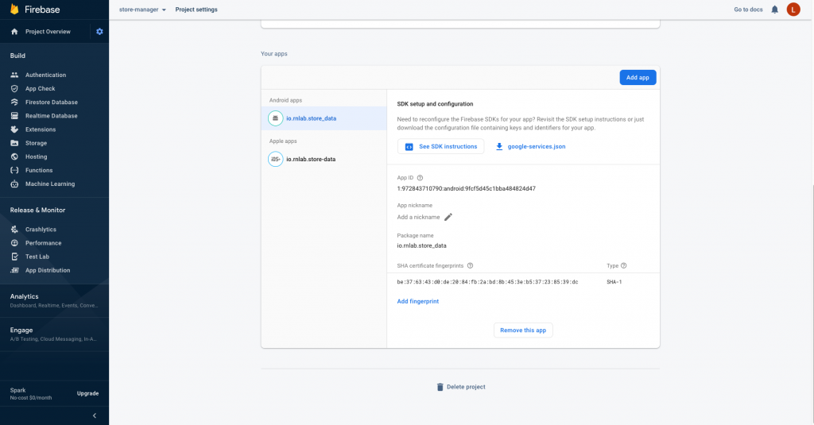The height and width of the screenshot is (425, 814).
Task: Click Add fingerprint link
Action: point(418,302)
